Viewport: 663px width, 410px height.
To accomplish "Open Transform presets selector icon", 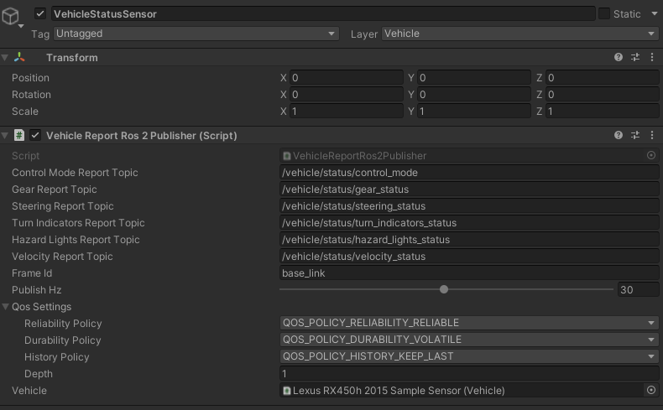I will tap(635, 57).
